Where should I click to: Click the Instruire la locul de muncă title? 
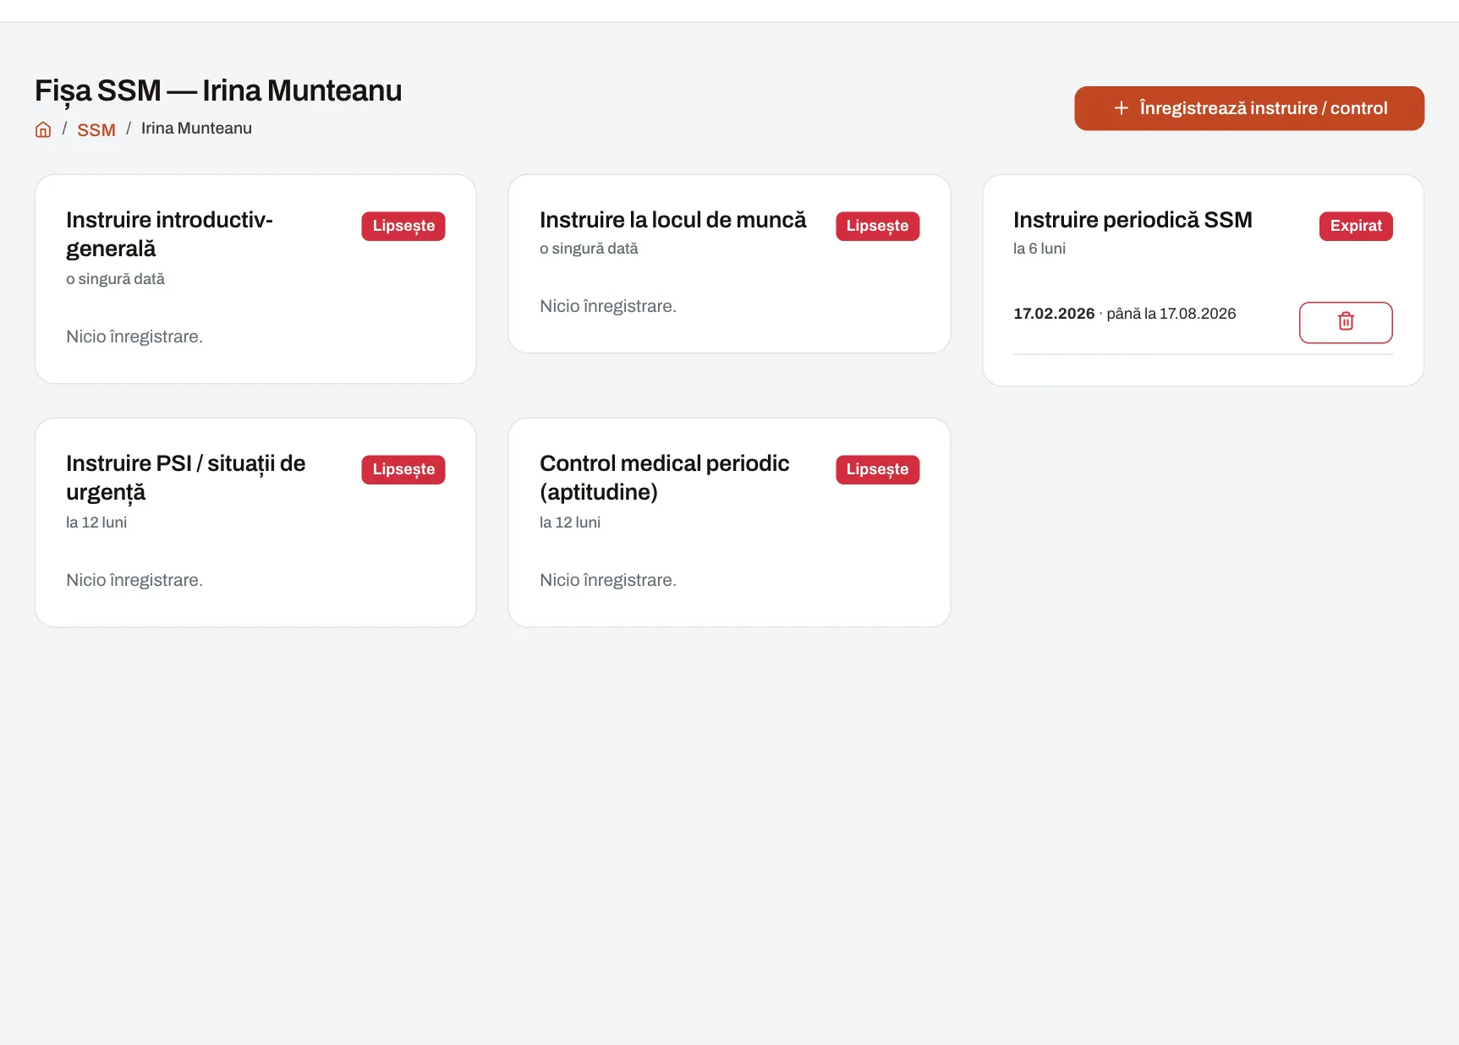pyautogui.click(x=673, y=220)
